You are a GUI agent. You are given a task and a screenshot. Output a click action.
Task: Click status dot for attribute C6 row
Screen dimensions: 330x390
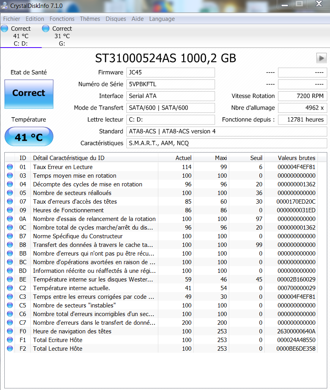pyautogui.click(x=10, y=314)
